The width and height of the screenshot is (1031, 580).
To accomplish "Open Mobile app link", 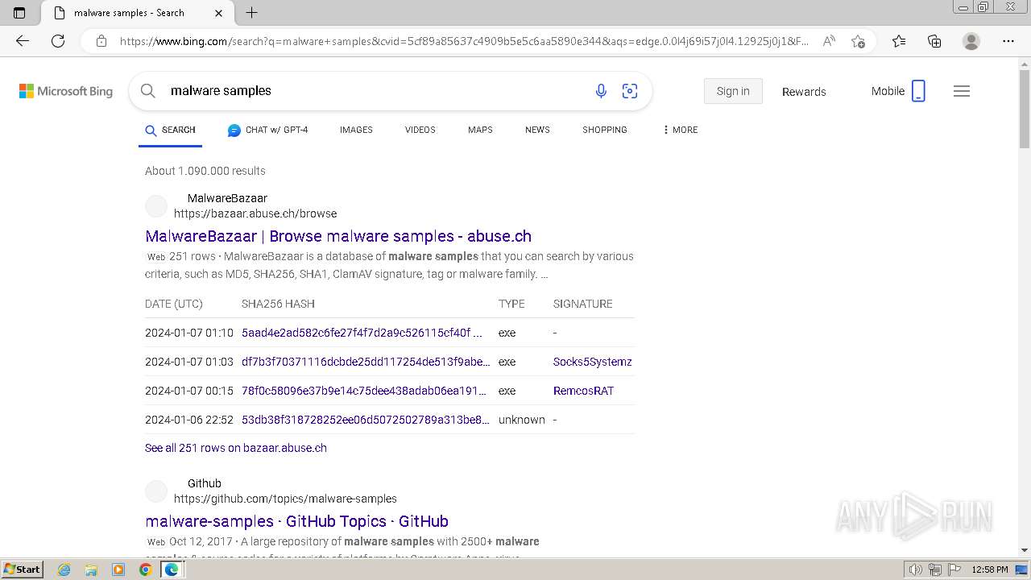I will [x=898, y=91].
